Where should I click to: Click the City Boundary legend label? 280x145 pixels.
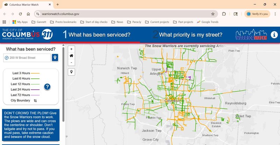click(x=20, y=101)
